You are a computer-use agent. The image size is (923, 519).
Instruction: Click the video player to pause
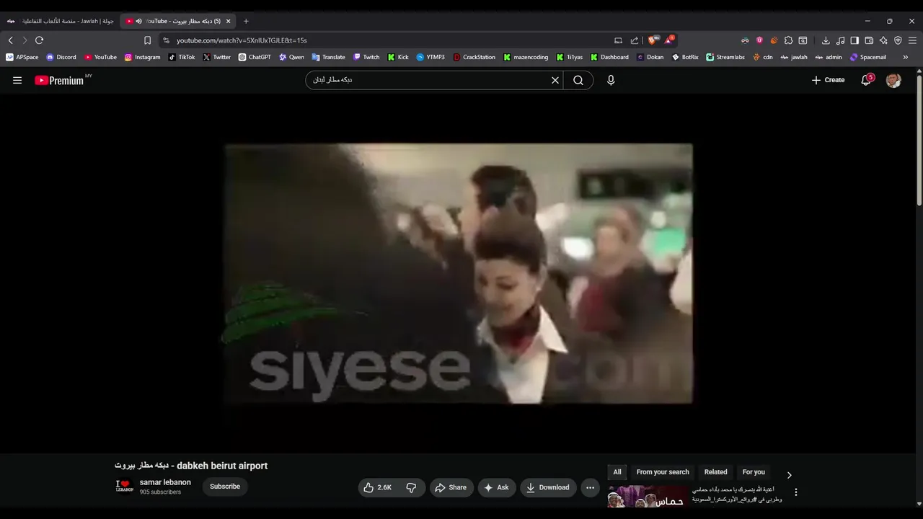pyautogui.click(x=459, y=273)
